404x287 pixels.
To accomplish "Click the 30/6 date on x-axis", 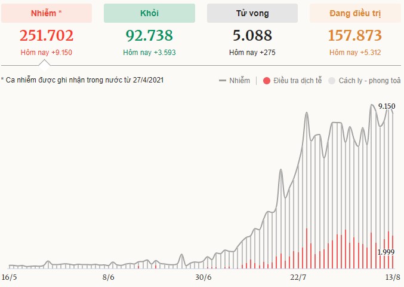I will pos(203,277).
